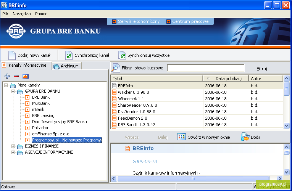Click the filter magnifier icon
This screenshot has width=292, height=191.
(115, 68)
